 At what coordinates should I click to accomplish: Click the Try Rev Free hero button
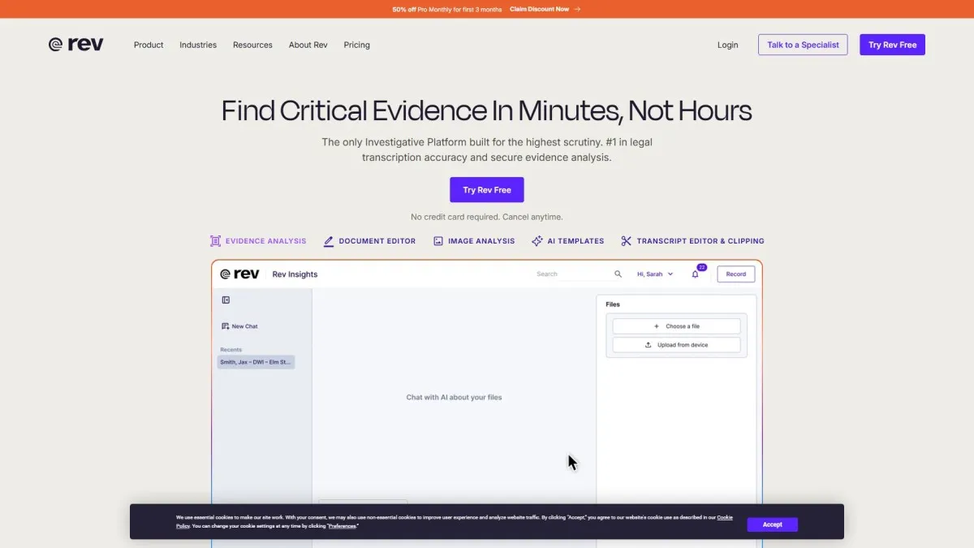pyautogui.click(x=487, y=190)
